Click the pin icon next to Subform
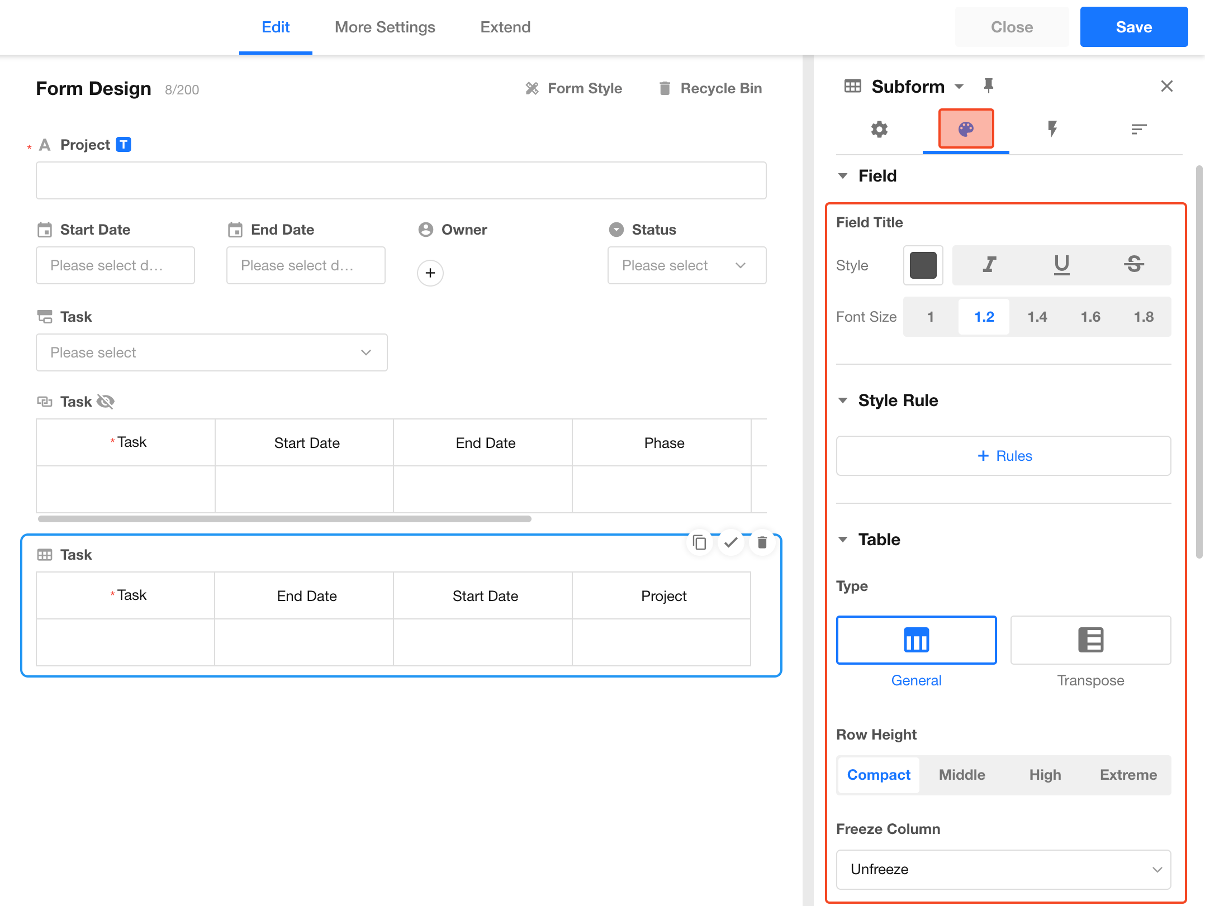Image resolution: width=1205 pixels, height=906 pixels. point(988,86)
